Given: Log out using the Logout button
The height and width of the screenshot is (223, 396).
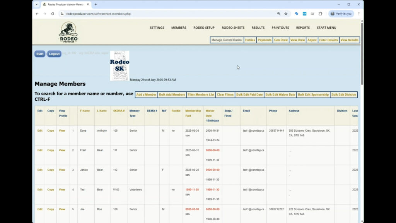Looking at the screenshot, I should 54,54.
